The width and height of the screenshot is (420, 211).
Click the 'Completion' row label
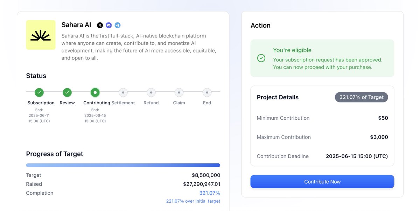click(x=40, y=193)
